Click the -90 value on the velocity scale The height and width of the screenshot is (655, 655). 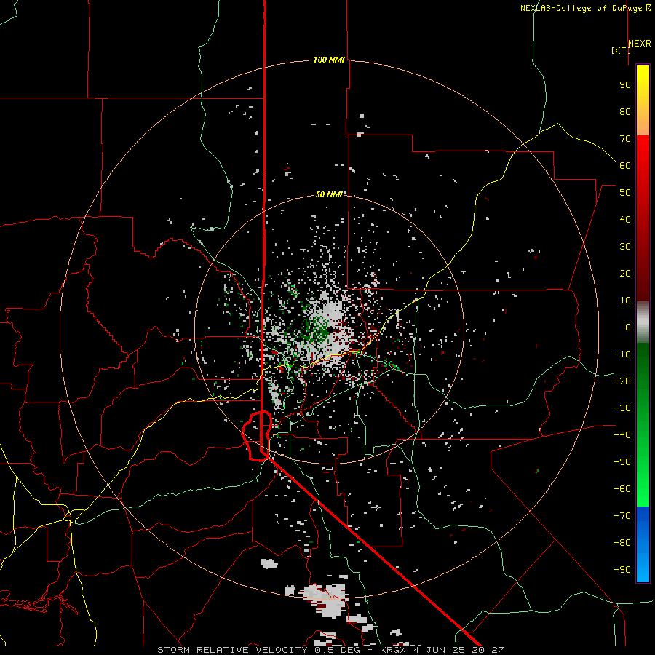click(x=622, y=570)
